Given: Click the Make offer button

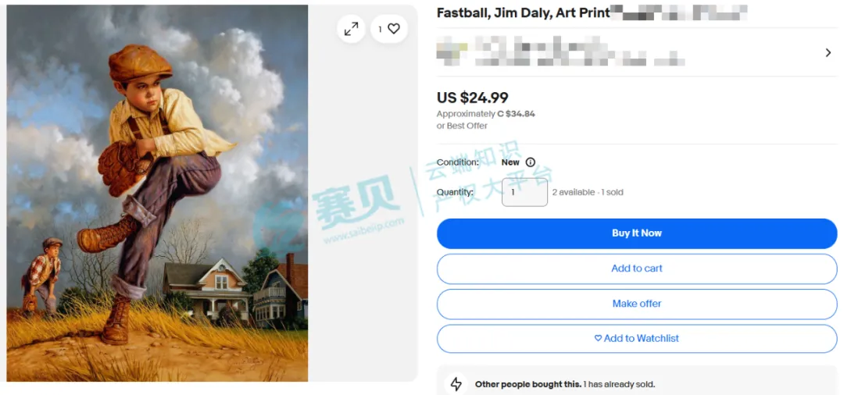Looking at the screenshot, I should pos(636,304).
